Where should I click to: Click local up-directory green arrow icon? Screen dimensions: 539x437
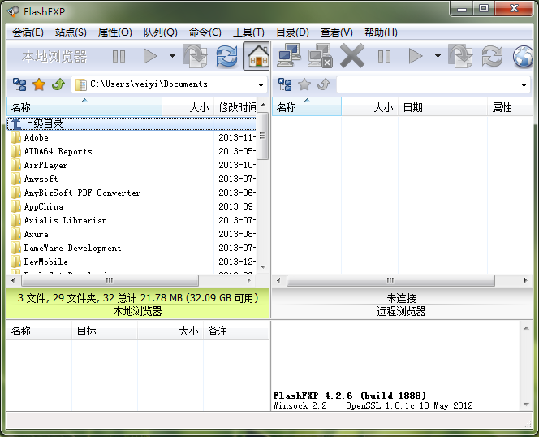click(58, 84)
